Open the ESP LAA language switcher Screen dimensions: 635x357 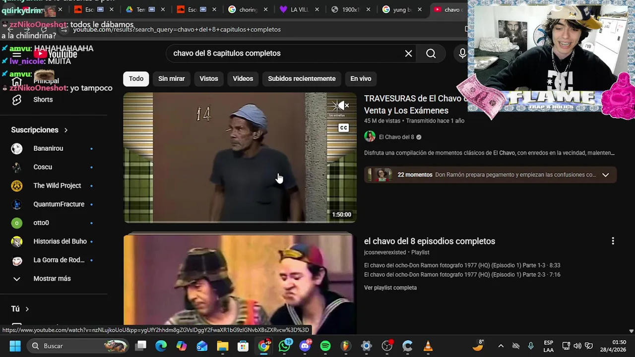pos(548,346)
